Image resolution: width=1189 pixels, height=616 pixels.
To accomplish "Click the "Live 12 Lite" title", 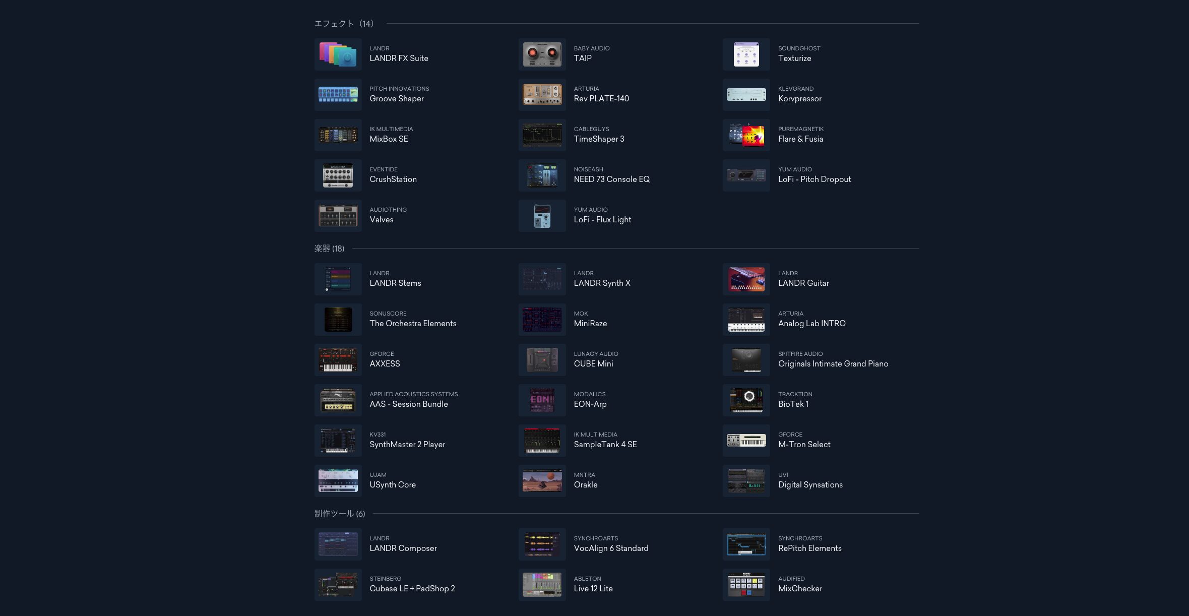I will (593, 589).
